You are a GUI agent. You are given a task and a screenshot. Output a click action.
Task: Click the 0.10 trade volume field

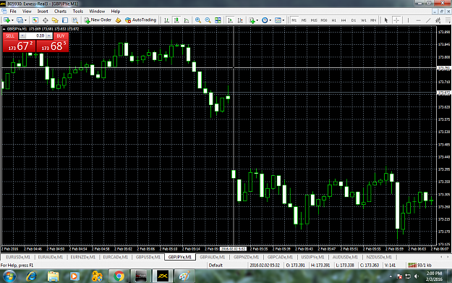35,35
